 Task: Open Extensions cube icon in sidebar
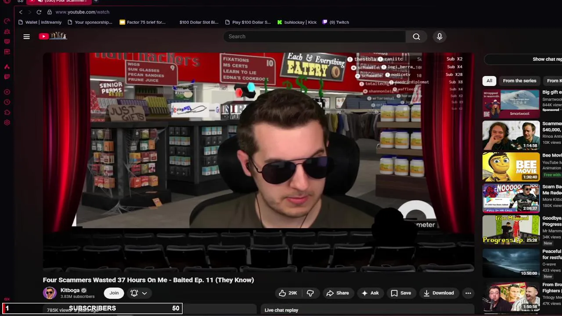tap(7, 112)
